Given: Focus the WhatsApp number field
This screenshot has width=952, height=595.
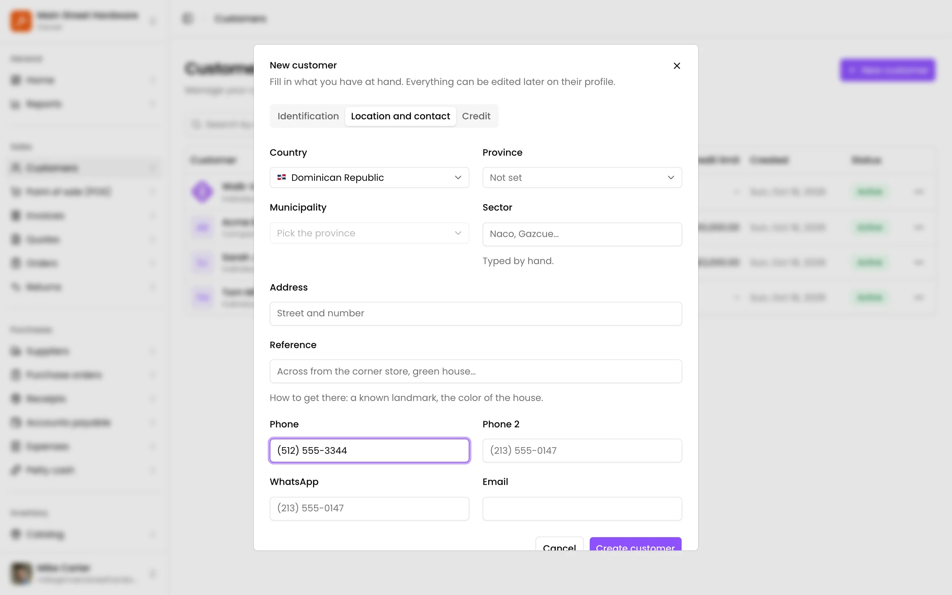Looking at the screenshot, I should click(369, 508).
